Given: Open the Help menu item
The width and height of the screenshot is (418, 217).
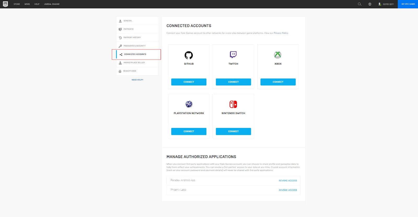Looking at the screenshot, I should point(37,4).
